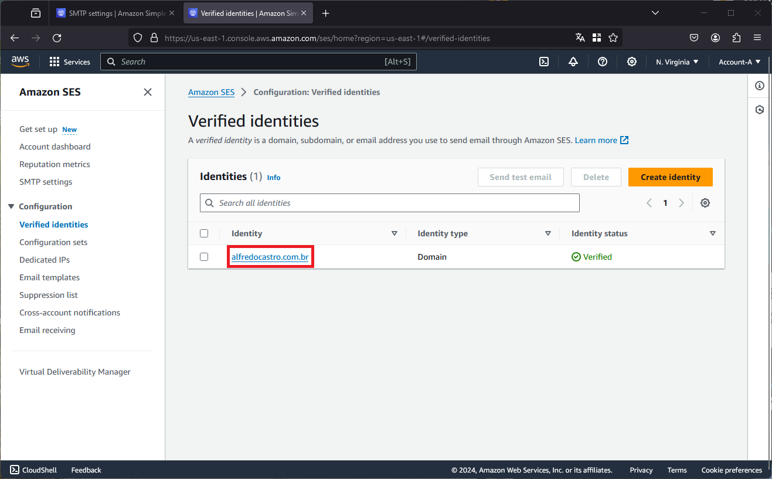The image size is (772, 479).
Task: Click the Create identity button
Action: [x=671, y=177]
